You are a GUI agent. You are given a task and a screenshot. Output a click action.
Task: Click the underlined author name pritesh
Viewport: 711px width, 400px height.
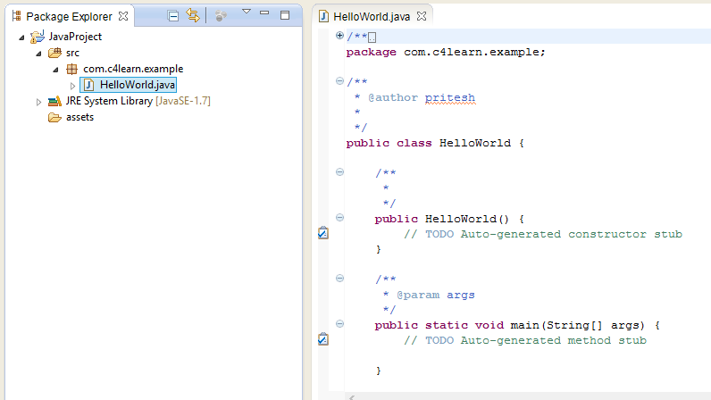tap(450, 98)
